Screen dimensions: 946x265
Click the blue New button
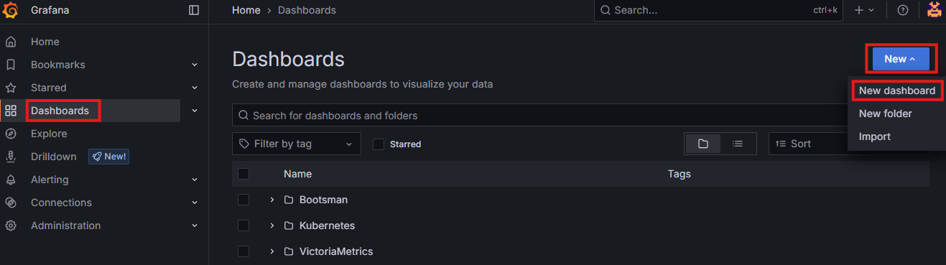(901, 59)
